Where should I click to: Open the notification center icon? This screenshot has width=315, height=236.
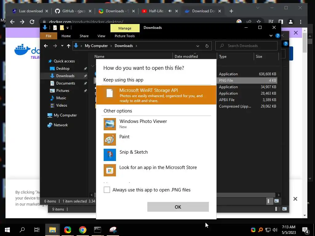click(x=305, y=230)
